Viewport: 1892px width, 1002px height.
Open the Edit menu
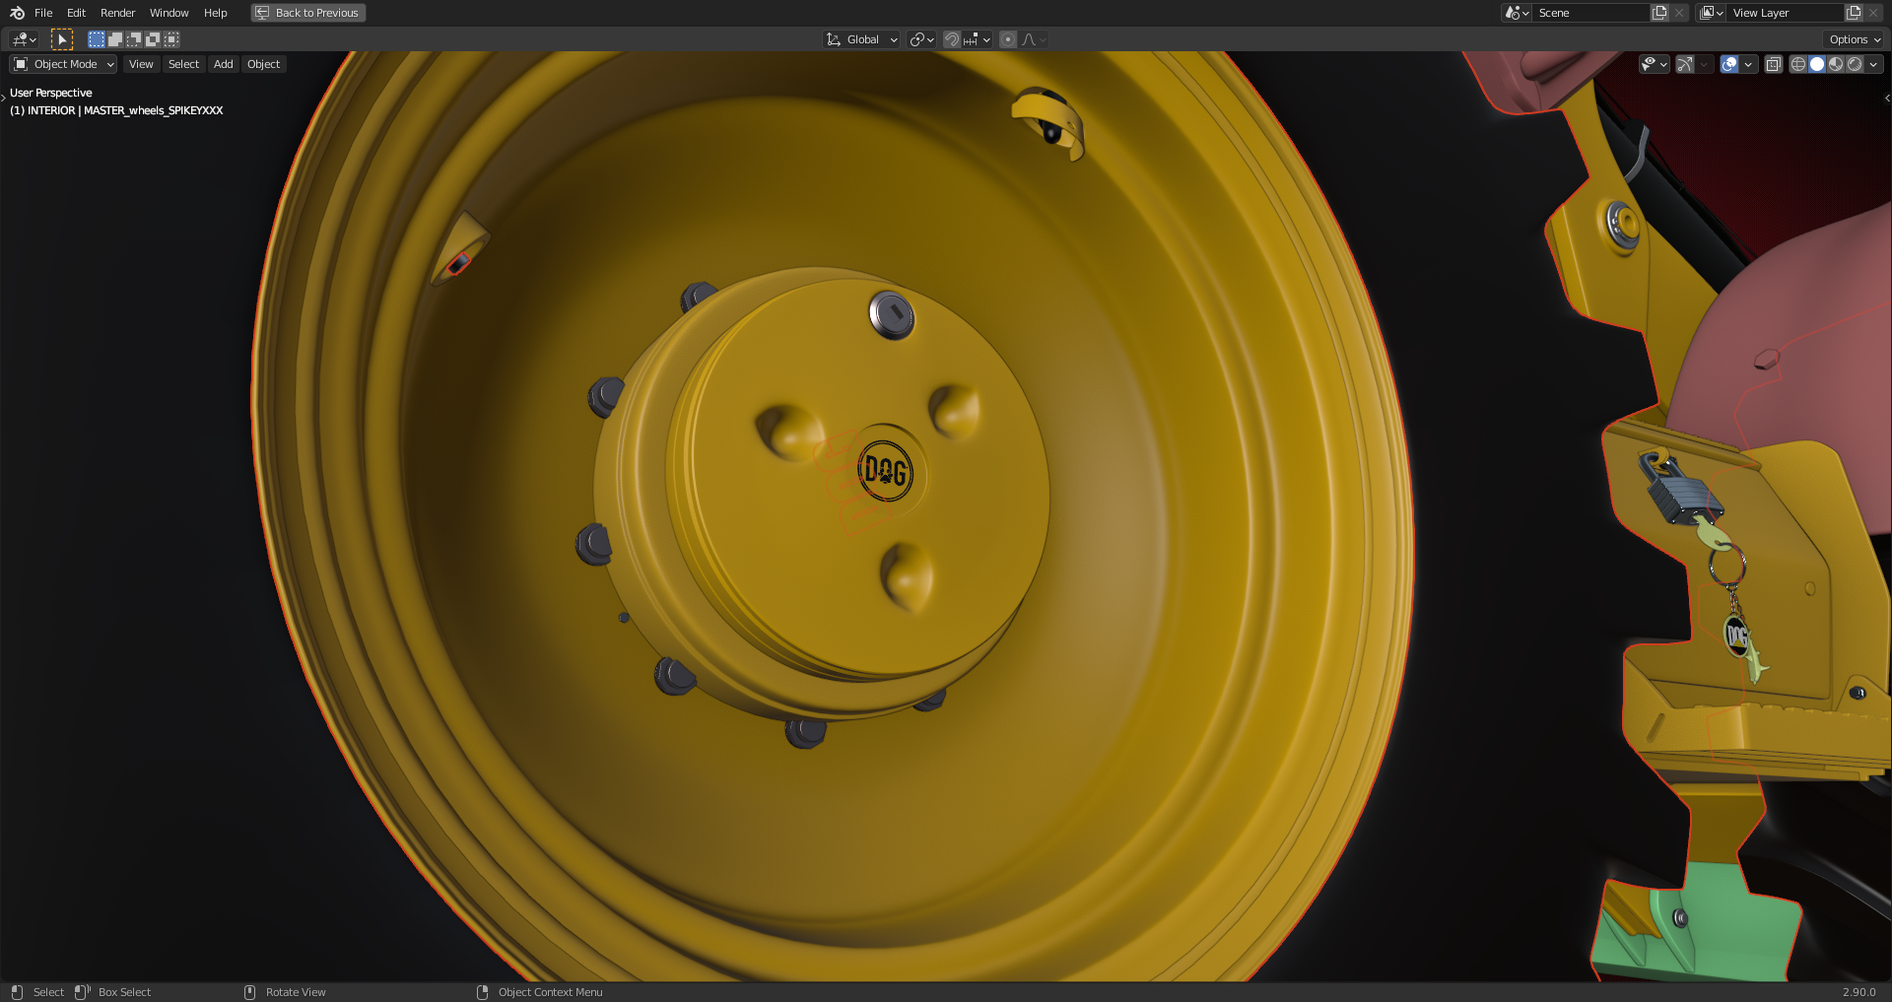tap(76, 13)
